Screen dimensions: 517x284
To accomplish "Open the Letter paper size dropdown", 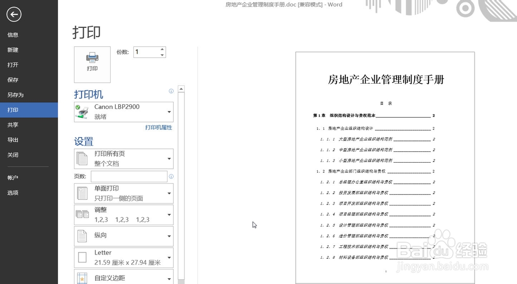I will [124, 258].
